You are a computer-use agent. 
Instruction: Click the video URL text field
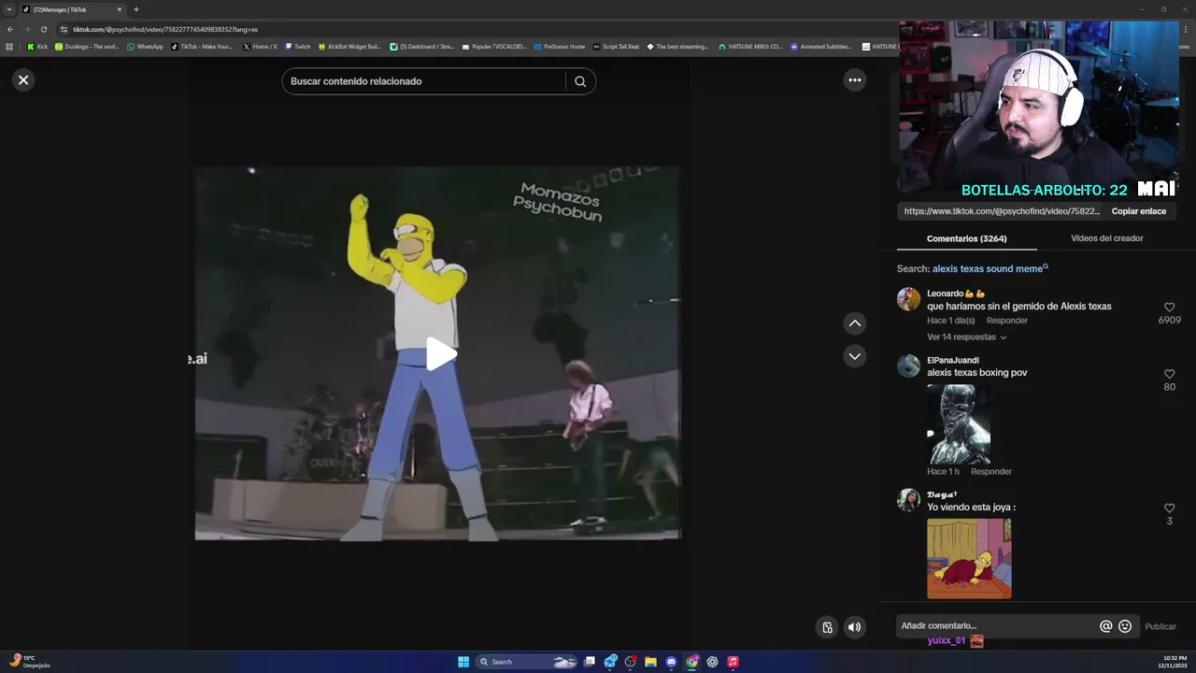coord(1003,211)
